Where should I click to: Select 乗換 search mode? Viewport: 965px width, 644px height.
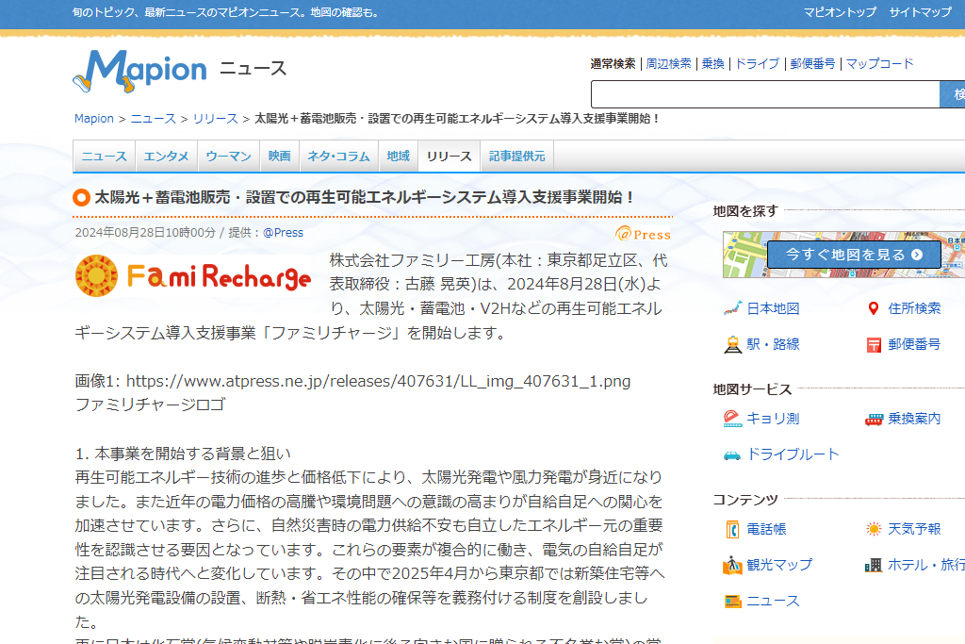click(712, 64)
